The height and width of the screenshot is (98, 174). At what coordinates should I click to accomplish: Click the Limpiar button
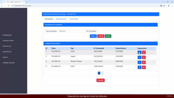[101, 36]
